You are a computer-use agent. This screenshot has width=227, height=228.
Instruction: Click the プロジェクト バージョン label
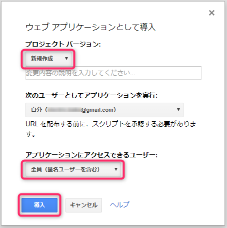tap(63, 44)
